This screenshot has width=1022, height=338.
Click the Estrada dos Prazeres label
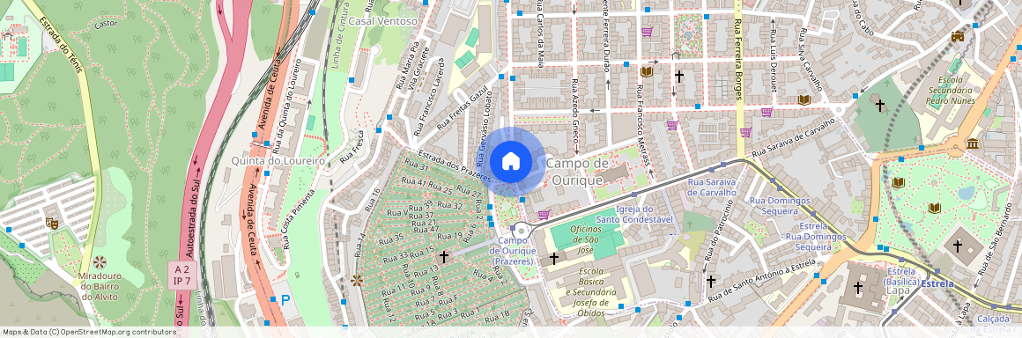(455, 166)
